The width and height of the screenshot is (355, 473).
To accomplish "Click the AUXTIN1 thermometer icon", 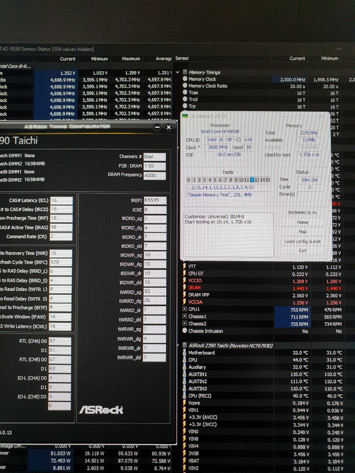I will [185, 374].
